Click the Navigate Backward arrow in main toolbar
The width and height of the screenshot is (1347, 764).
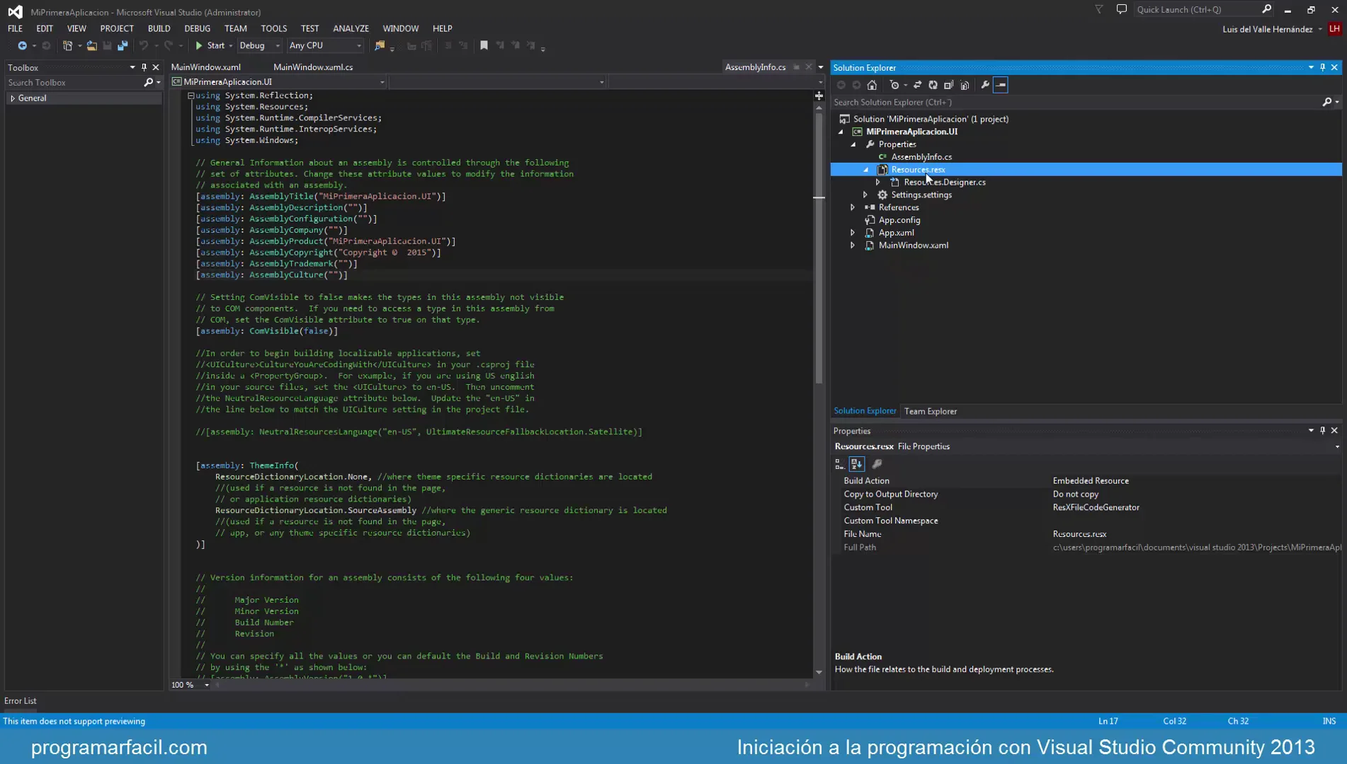(22, 45)
